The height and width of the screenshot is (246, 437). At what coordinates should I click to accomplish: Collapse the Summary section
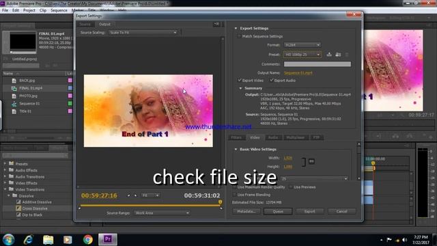click(240, 88)
